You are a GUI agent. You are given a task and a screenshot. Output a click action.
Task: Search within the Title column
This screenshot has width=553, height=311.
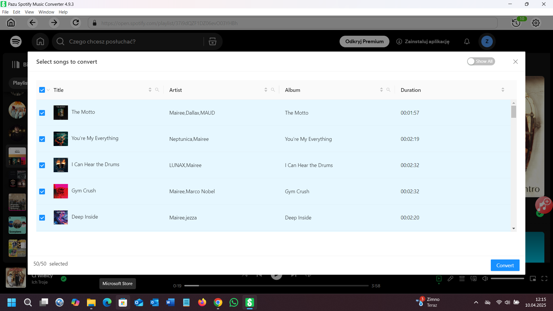(x=157, y=90)
